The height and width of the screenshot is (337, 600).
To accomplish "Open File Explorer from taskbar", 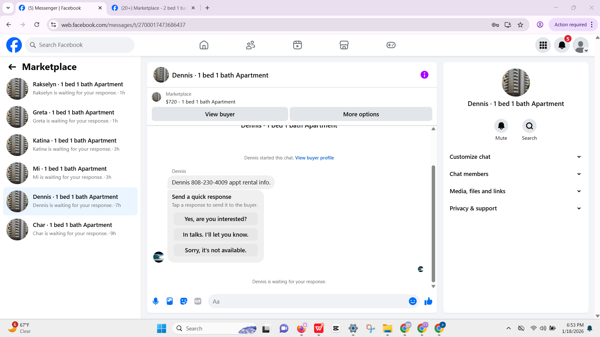I will 387,329.
